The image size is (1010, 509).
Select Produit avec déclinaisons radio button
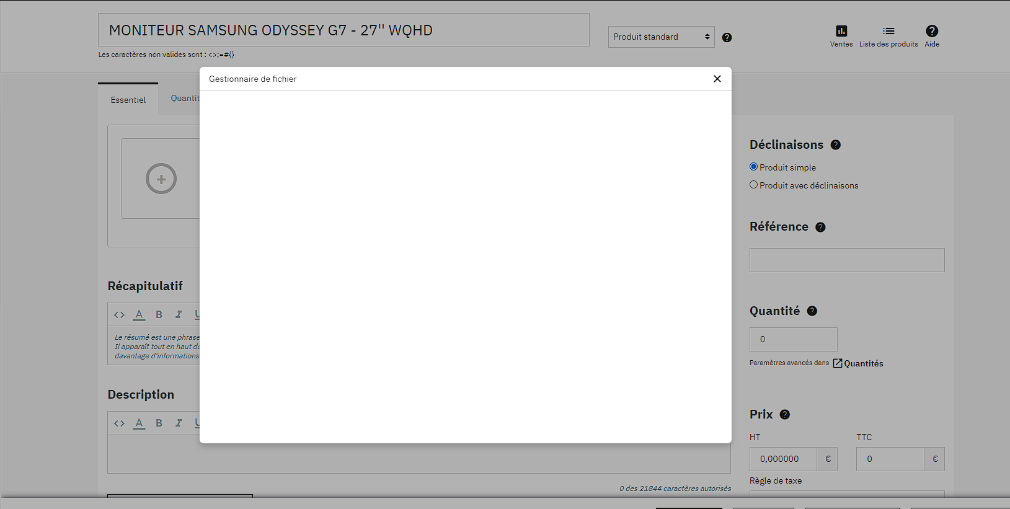point(754,185)
